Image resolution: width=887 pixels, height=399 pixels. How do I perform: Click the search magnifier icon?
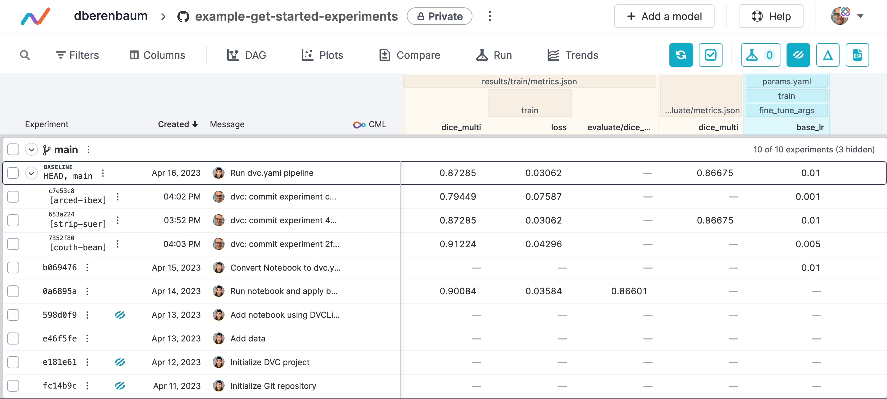pos(24,55)
